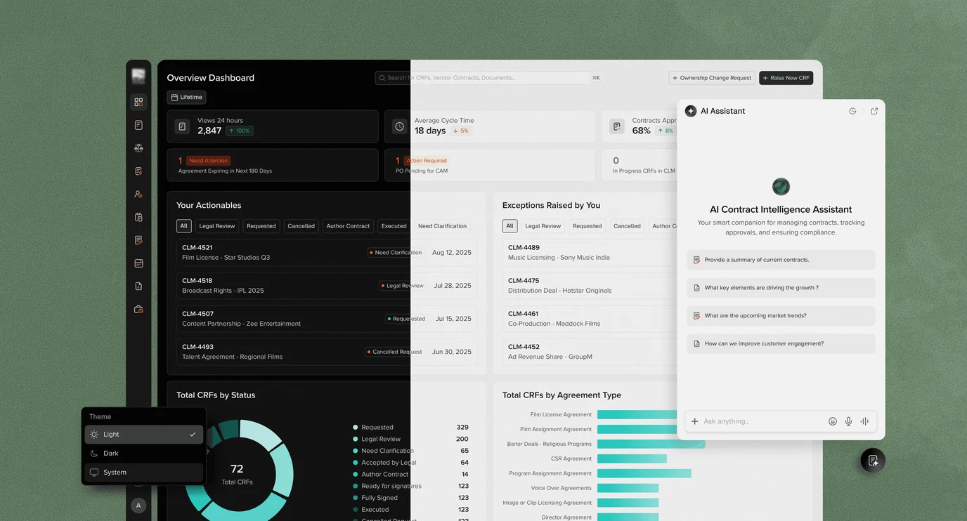Image resolution: width=967 pixels, height=521 pixels.
Task: Click the search CRFs input field
Action: coord(489,78)
